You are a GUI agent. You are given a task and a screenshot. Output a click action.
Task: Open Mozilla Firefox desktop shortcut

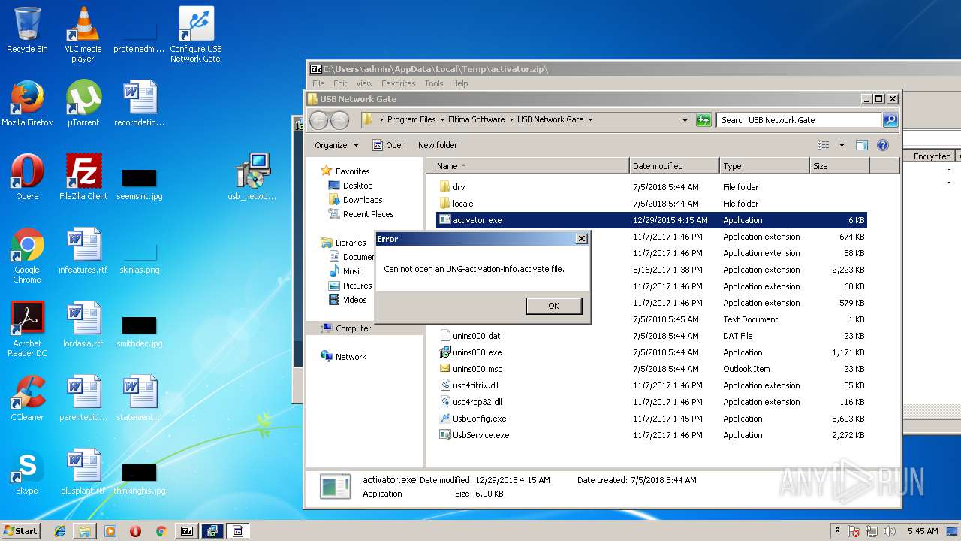point(27,104)
